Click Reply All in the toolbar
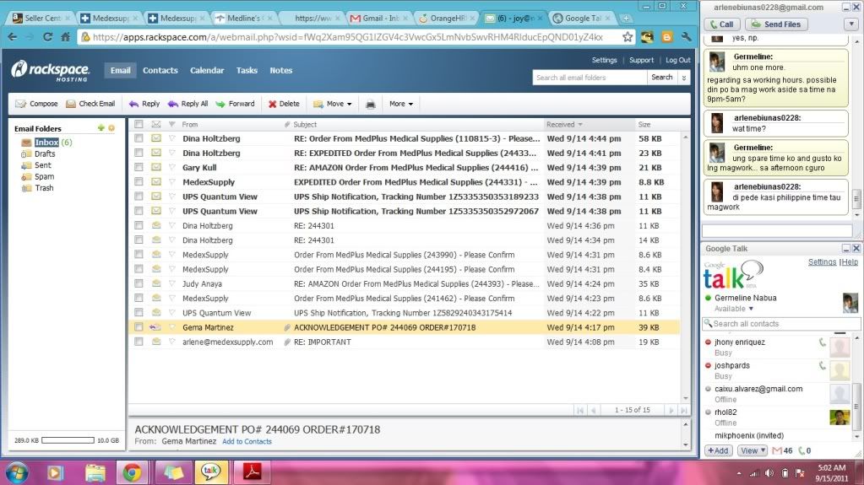The width and height of the screenshot is (864, 485). point(187,104)
